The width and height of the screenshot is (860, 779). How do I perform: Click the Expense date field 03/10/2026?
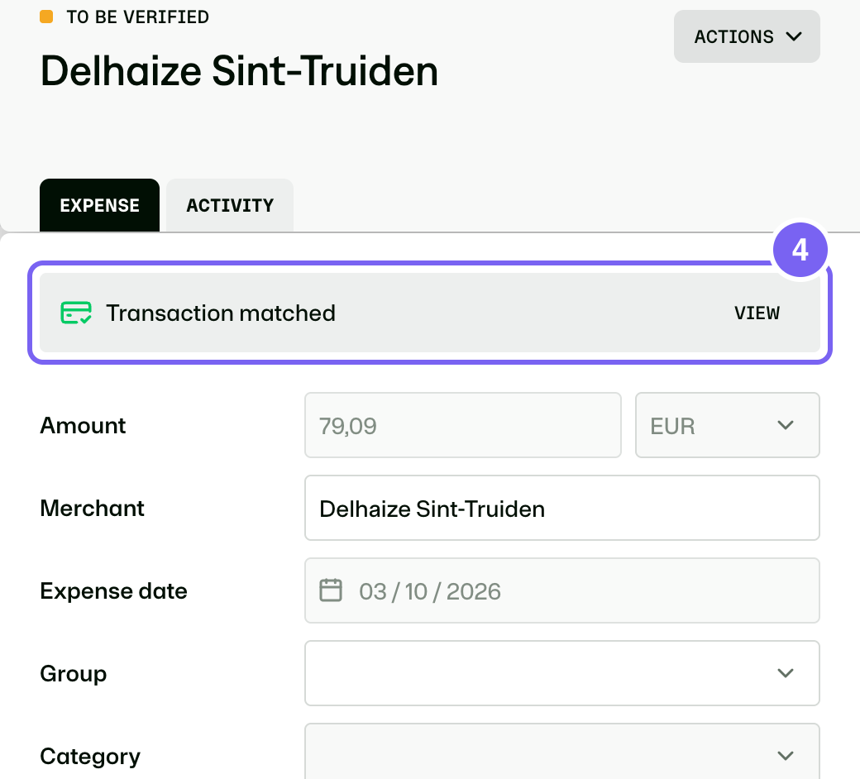click(562, 590)
